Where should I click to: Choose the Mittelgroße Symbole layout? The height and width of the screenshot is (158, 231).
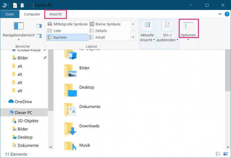point(68,24)
